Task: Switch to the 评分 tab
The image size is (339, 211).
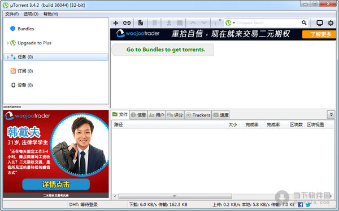Action: (x=175, y=115)
